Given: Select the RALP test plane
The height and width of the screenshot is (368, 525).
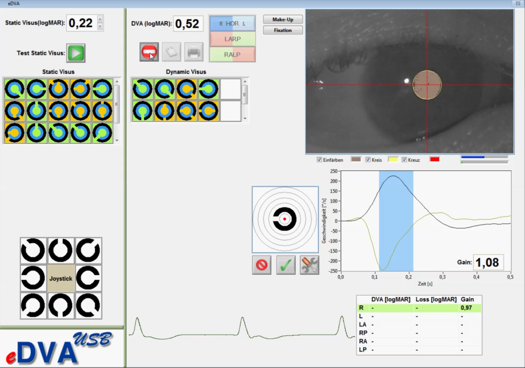Looking at the screenshot, I should coord(232,54).
